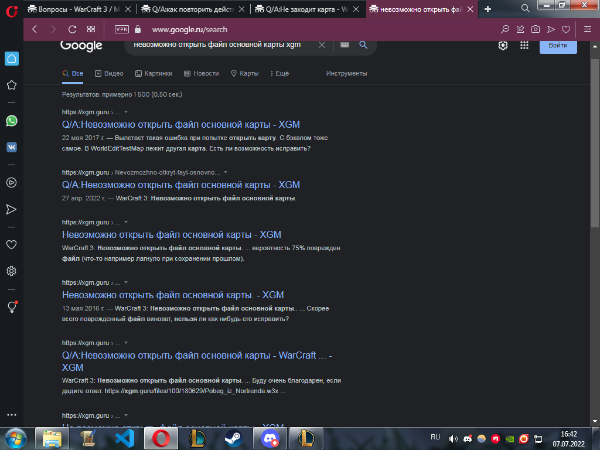Select the 'Все' results tab
The width and height of the screenshot is (600, 450).
coord(73,73)
